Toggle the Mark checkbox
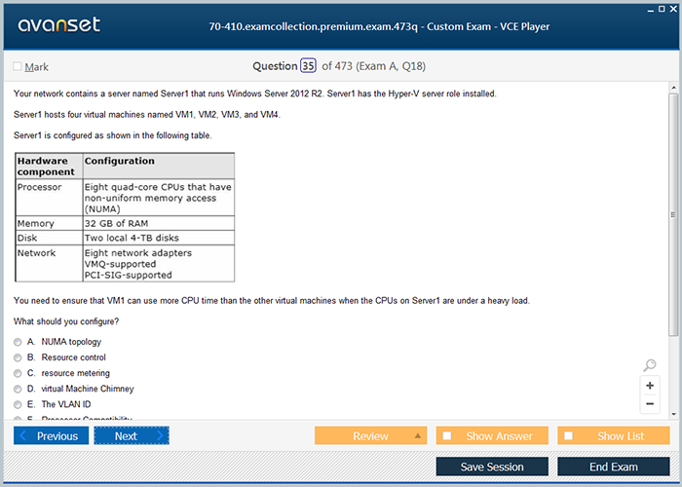682x487 pixels. 18,67
